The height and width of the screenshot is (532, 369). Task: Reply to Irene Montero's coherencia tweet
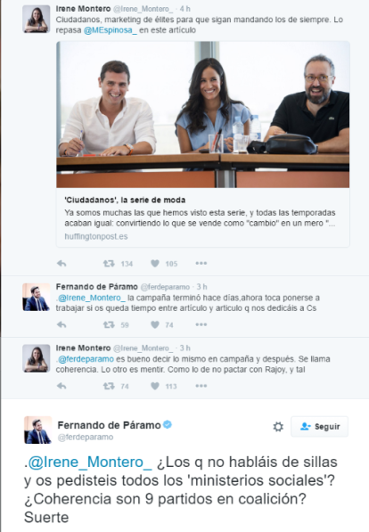pos(61,386)
